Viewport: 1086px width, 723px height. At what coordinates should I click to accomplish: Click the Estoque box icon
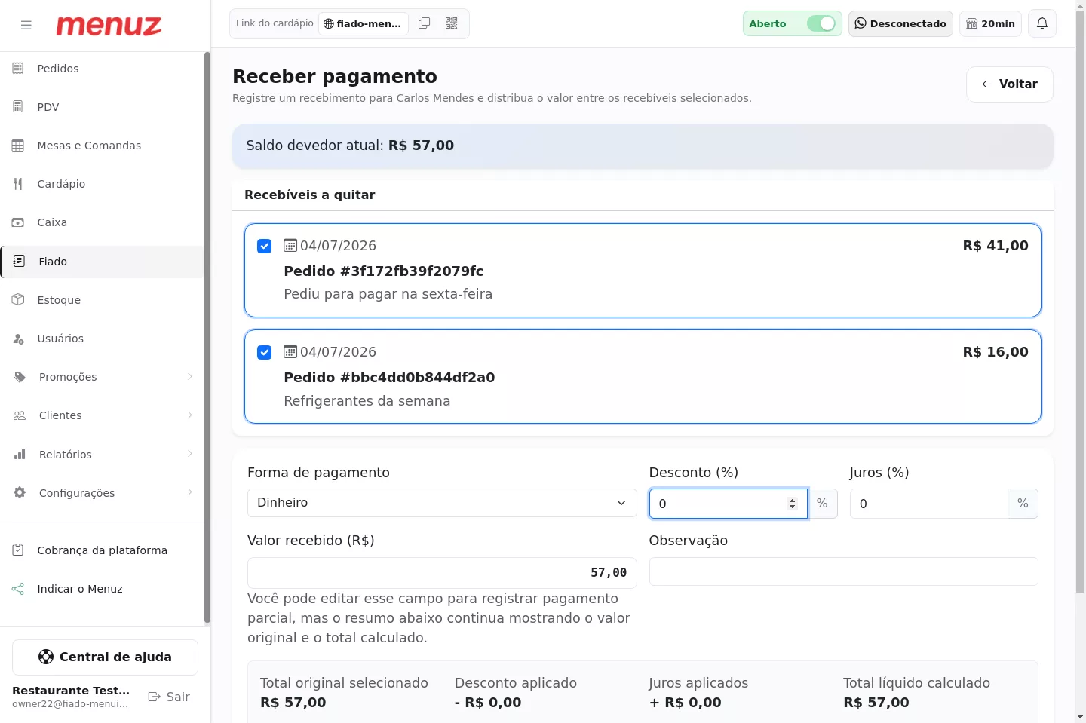(18, 299)
